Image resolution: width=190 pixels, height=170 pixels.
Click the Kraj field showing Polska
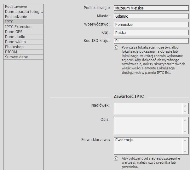coord(151,32)
